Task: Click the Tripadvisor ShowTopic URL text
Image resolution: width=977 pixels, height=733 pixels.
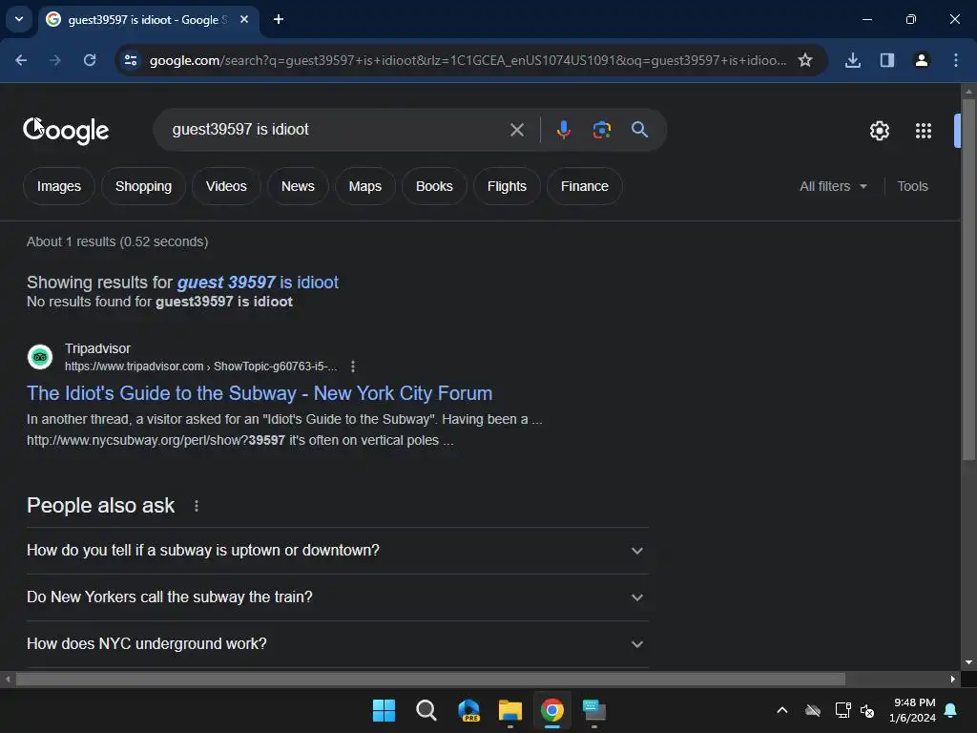Action: (200, 366)
